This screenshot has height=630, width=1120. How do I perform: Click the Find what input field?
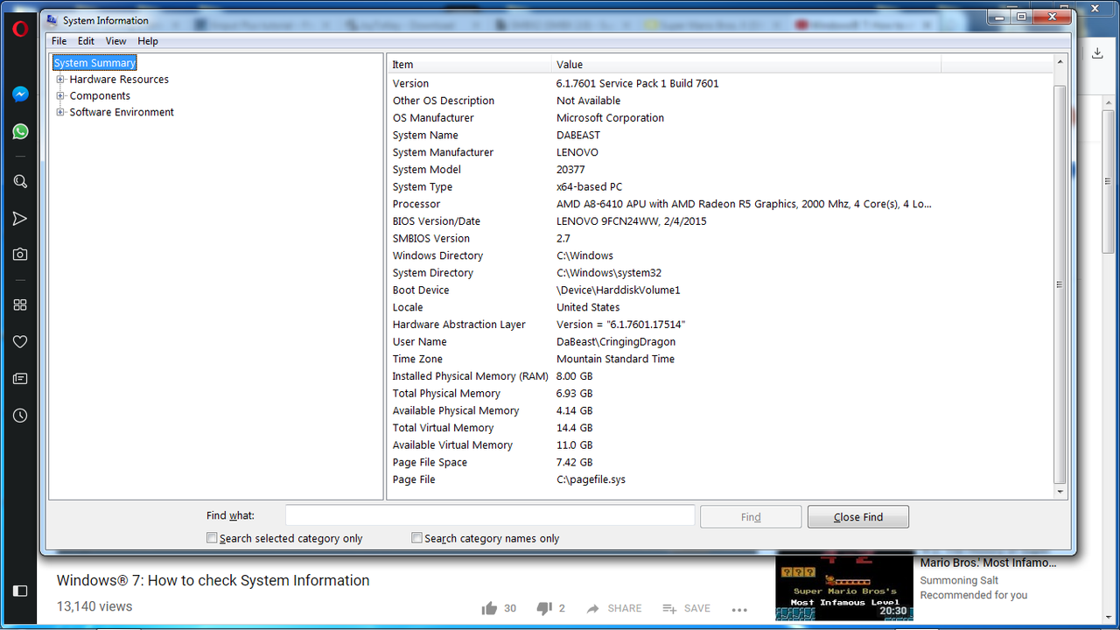click(490, 515)
